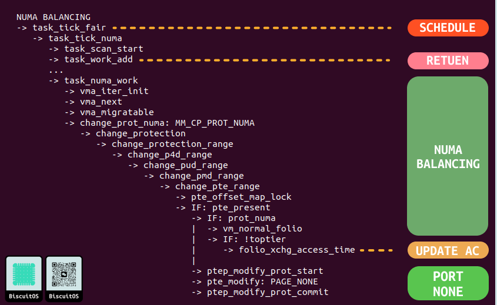Click the NUMA BALANCING title text at the top
Image resolution: width=497 pixels, height=305 pixels.
pyautogui.click(x=54, y=17)
